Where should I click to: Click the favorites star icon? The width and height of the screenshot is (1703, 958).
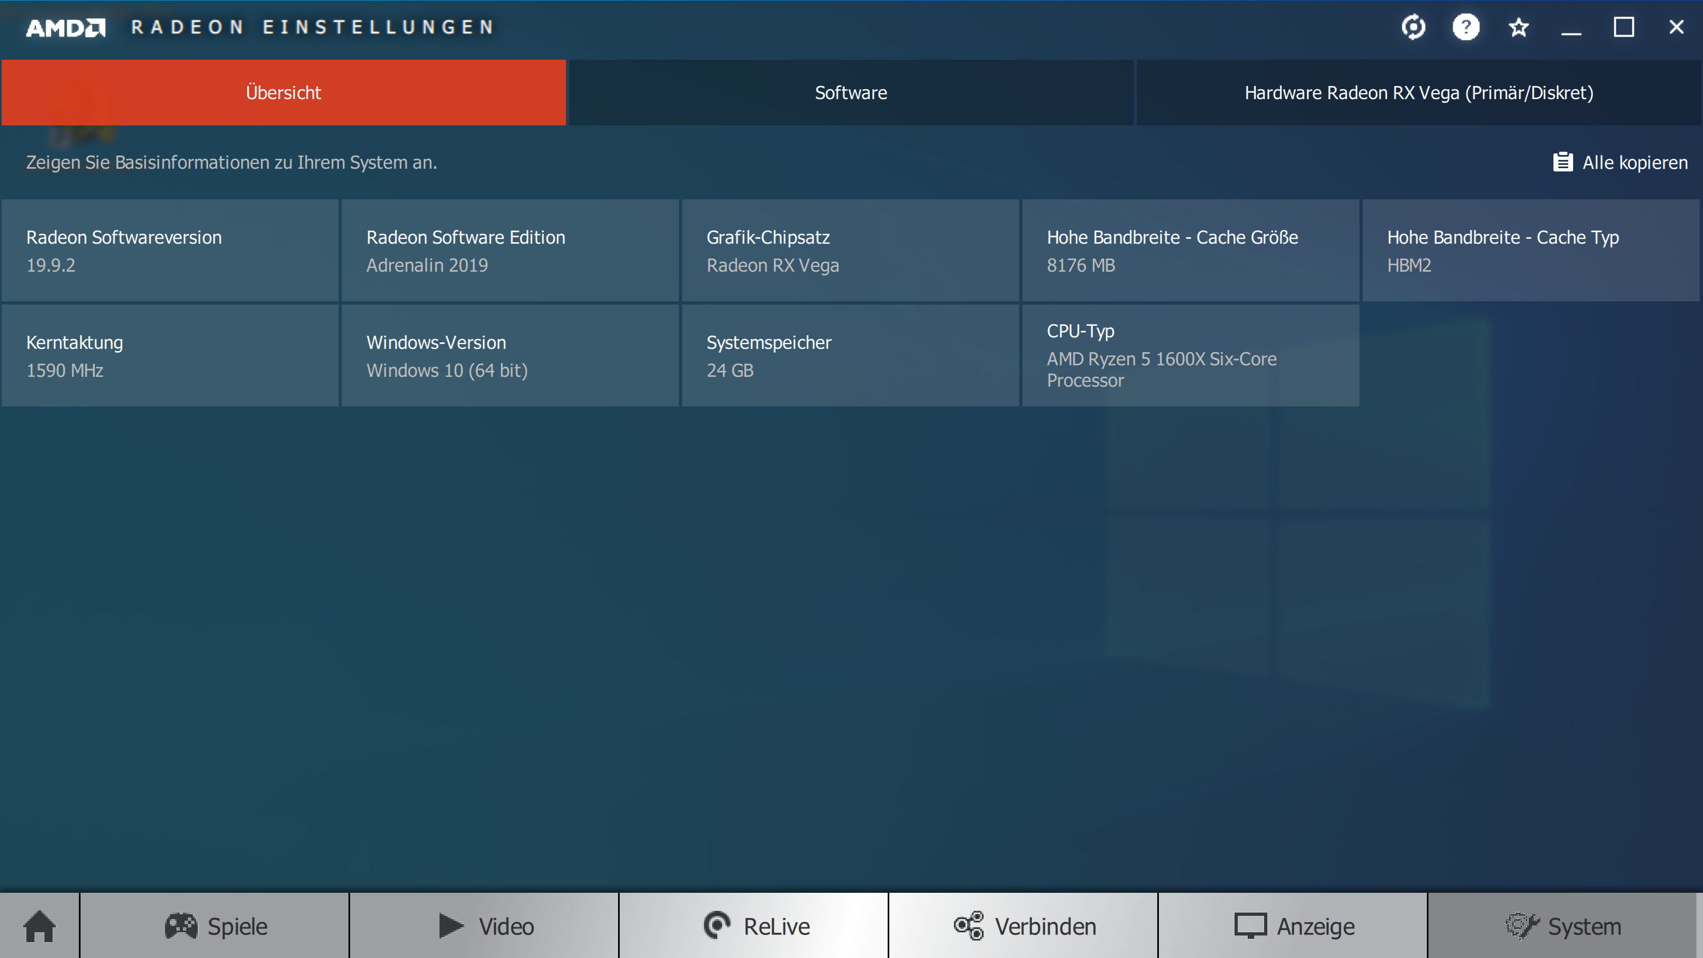[1518, 27]
